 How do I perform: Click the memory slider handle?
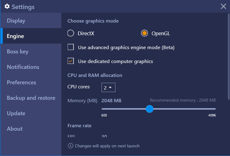tap(149, 109)
